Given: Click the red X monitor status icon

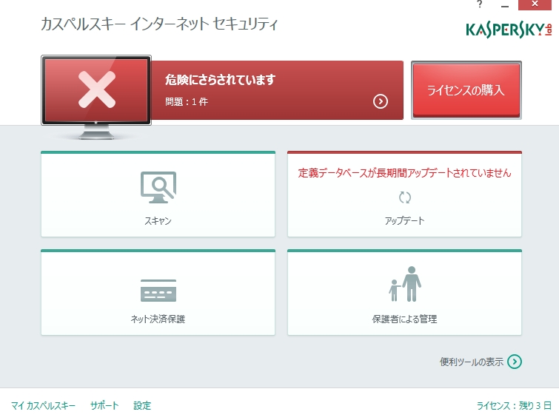Looking at the screenshot, I should 96,90.
